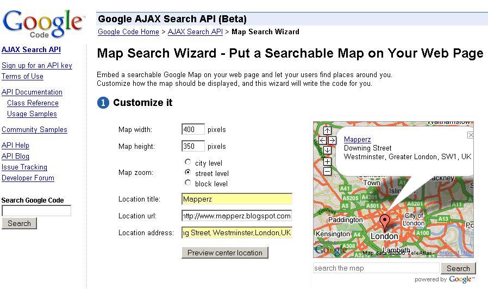Click the Location url field
The image size is (488, 289).
236,216
